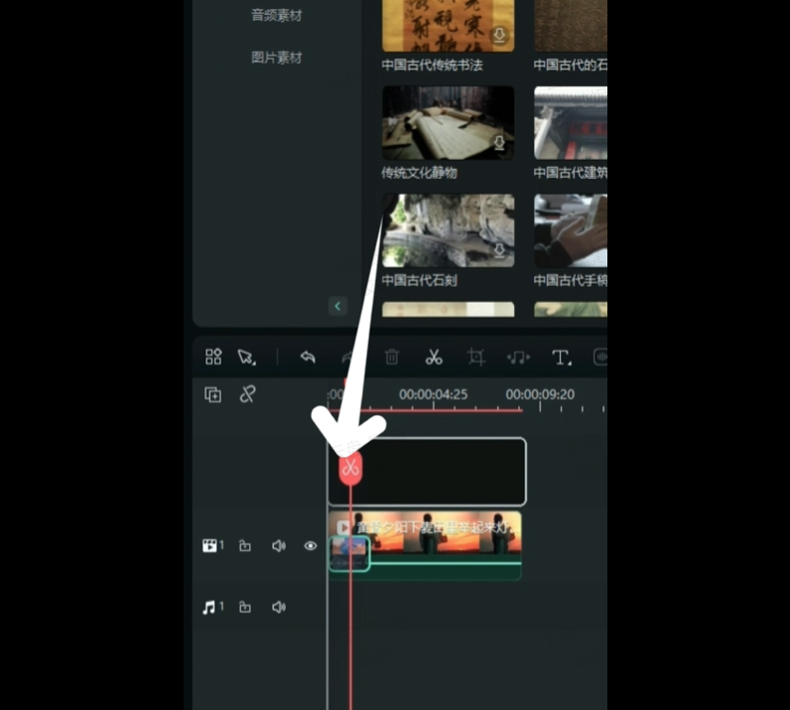This screenshot has height=710, width=790.
Task: Hide video track 1 with eye icon
Action: (x=311, y=546)
